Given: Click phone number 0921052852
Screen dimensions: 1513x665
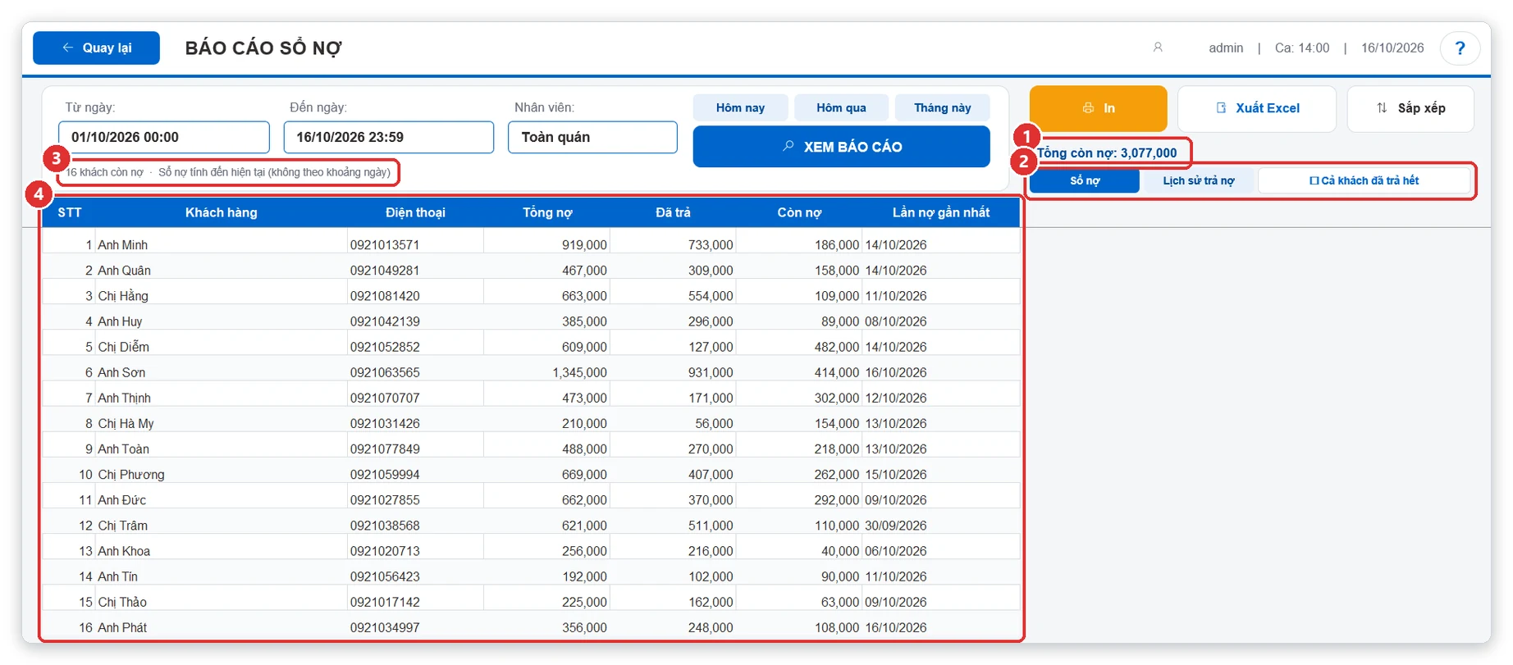Looking at the screenshot, I should (385, 347).
